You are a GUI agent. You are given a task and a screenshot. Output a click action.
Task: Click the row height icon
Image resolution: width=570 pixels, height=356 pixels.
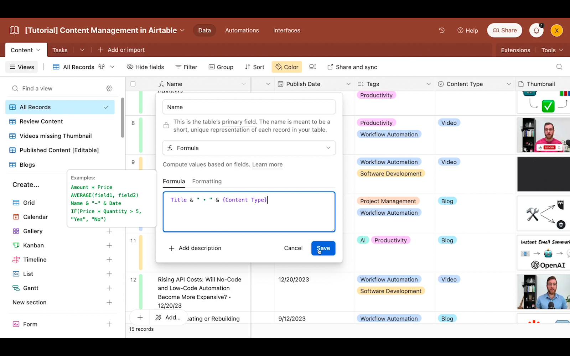point(312,67)
